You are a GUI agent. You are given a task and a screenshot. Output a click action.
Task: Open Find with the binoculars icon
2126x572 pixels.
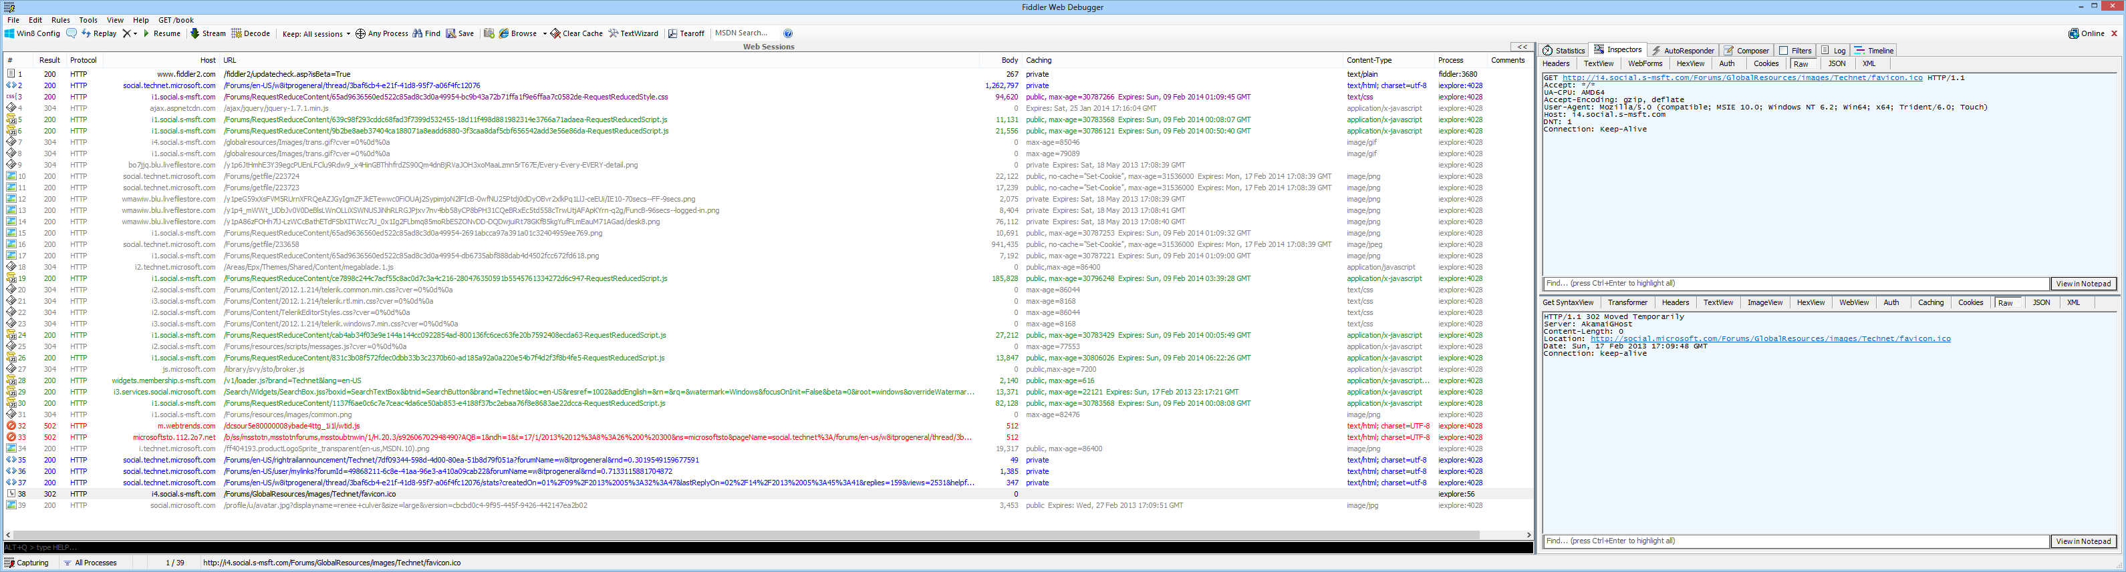(x=426, y=34)
